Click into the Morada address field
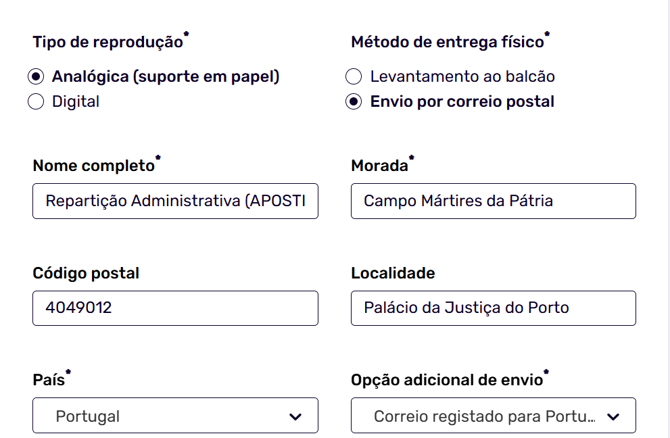Viewport: 670px width, 438px height. pos(493,201)
